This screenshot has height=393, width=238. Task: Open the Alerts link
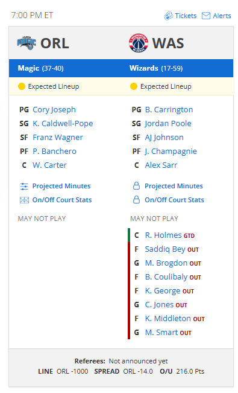tap(222, 16)
